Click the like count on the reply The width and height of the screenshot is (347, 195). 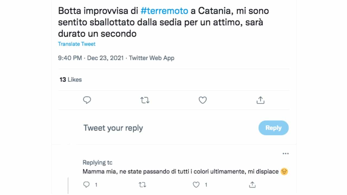(x=206, y=185)
